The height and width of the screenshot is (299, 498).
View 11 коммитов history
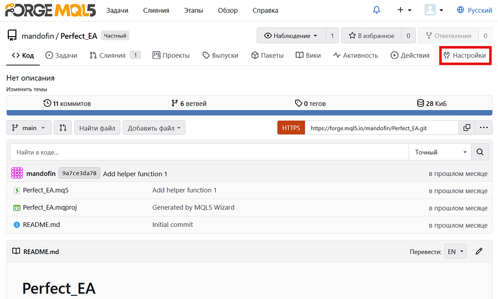67,104
